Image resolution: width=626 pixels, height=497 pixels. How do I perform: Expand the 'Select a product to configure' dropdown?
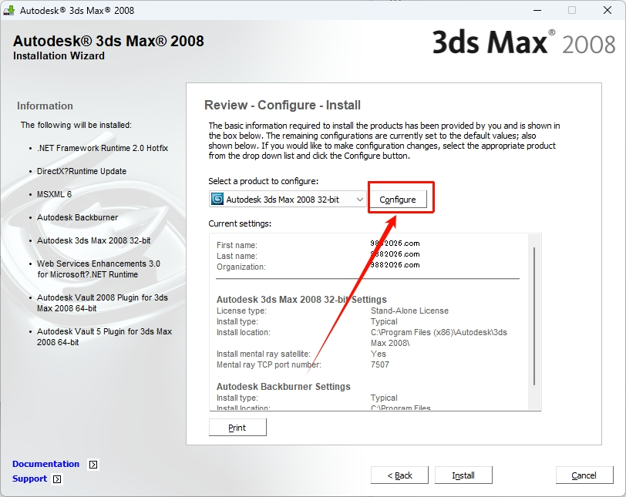click(359, 200)
